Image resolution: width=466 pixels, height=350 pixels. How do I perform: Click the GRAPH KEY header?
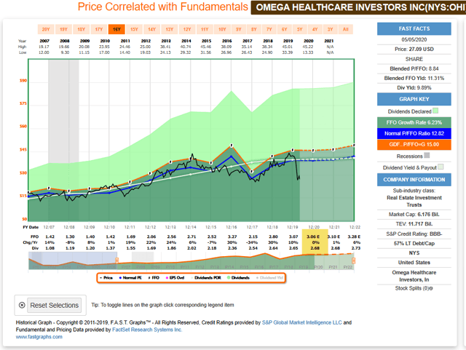point(414,99)
